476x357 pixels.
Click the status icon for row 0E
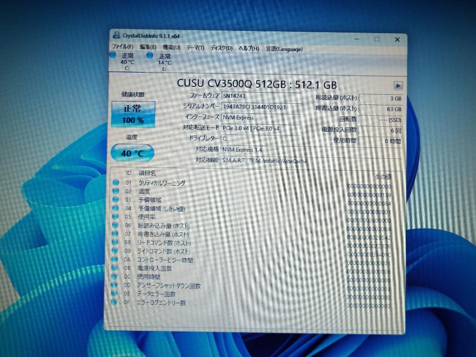(114, 293)
